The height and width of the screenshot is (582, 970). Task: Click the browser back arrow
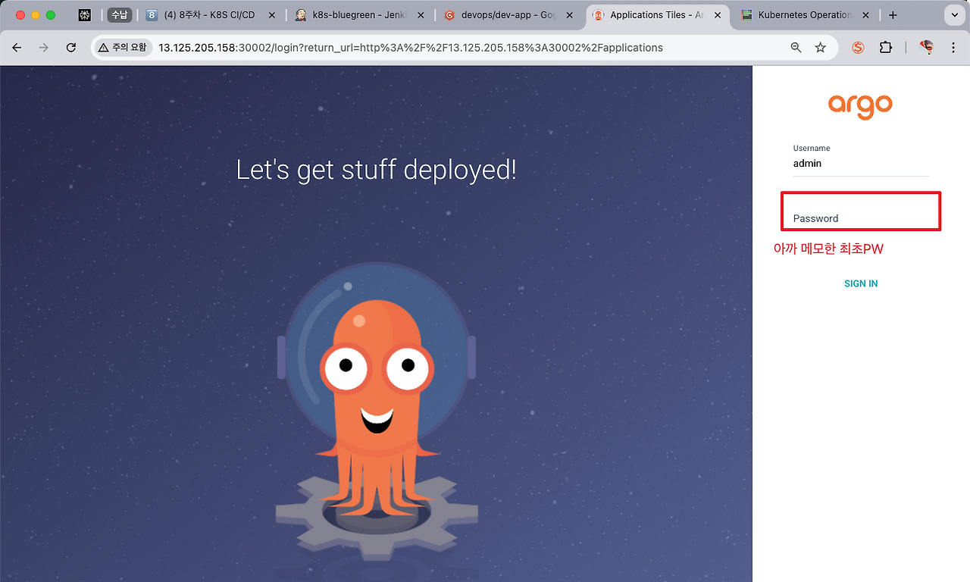(17, 48)
